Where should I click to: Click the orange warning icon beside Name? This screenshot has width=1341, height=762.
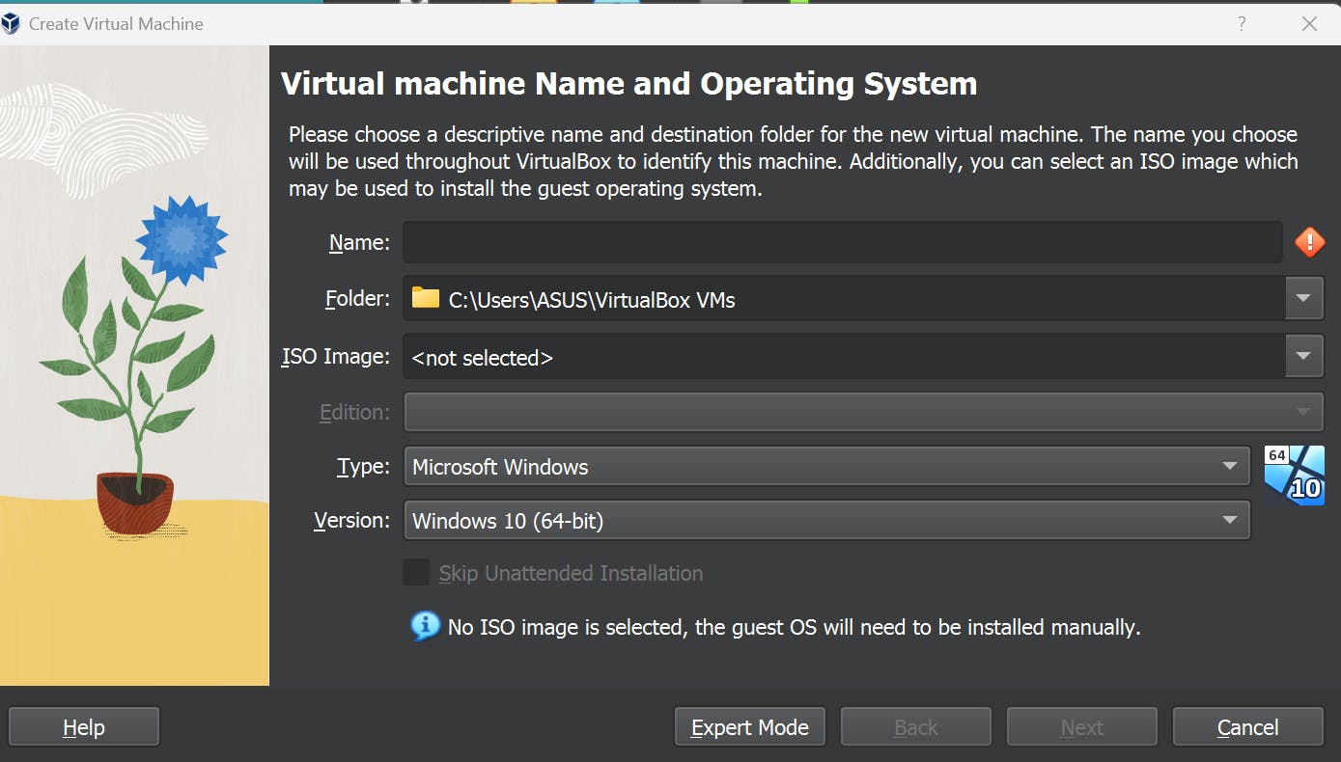coord(1309,242)
